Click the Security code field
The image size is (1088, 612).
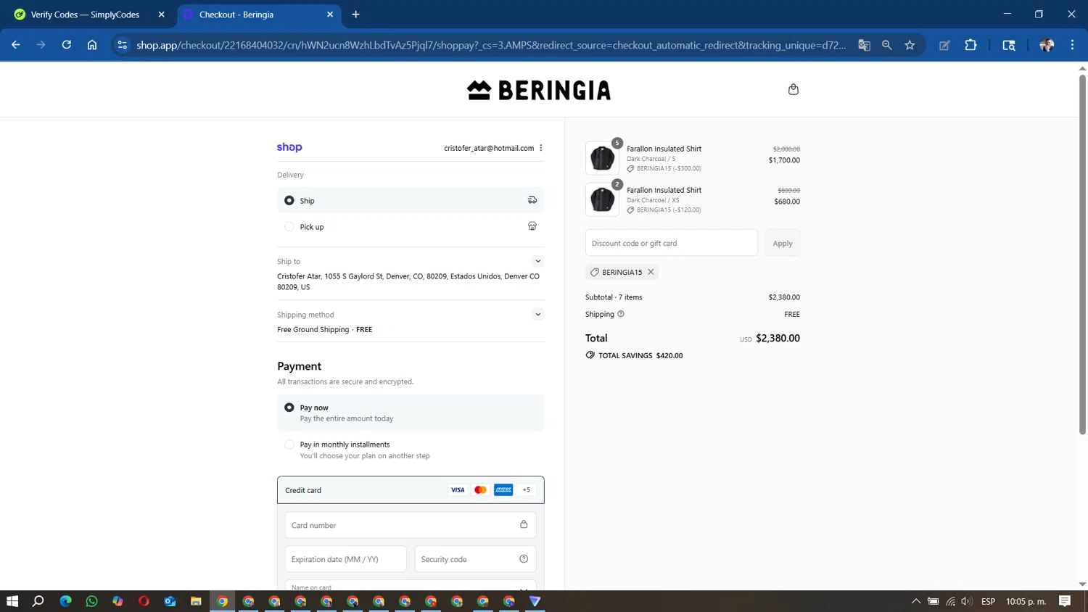click(x=475, y=559)
